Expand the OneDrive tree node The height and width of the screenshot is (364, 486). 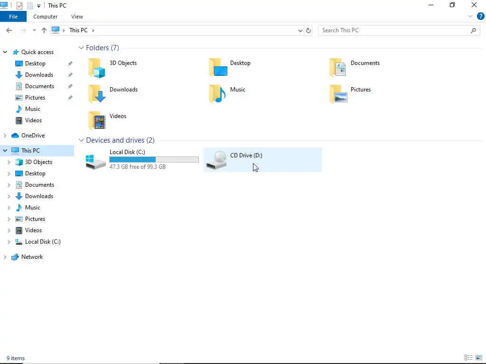click(x=5, y=136)
